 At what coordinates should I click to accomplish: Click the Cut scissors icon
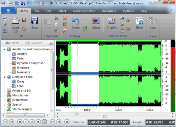coord(57,18)
